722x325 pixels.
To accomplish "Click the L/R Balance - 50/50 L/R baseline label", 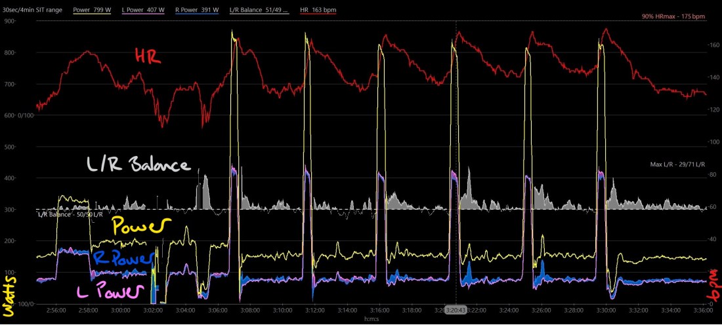I will click(70, 214).
